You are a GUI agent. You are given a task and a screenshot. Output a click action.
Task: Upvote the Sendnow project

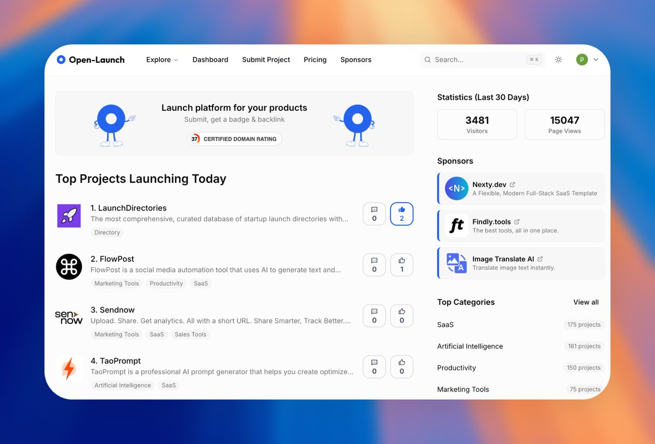(402, 316)
